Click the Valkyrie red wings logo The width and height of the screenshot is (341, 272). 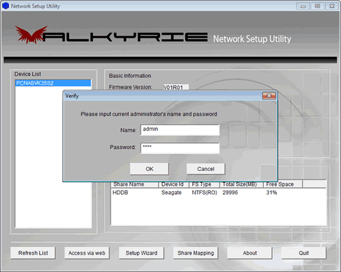click(31, 35)
